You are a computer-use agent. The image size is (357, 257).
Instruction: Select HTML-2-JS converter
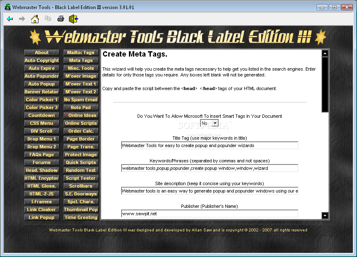tap(42, 194)
